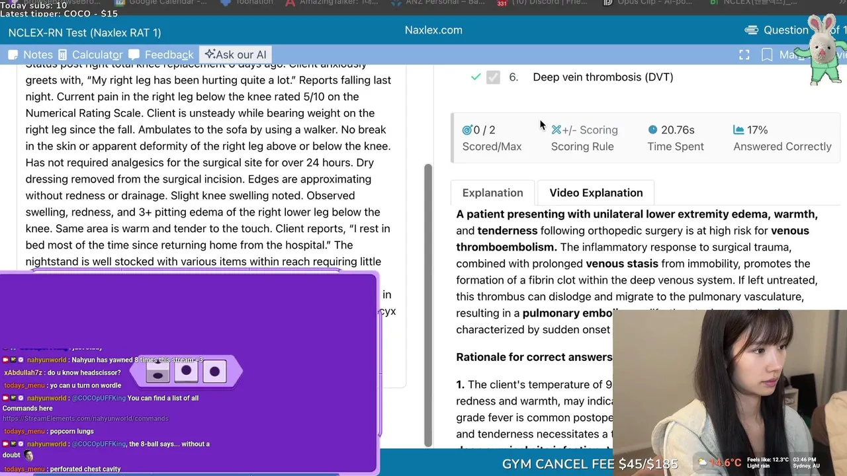847x476 pixels.
Task: Click the Toonation browser tab
Action: (246, 3)
